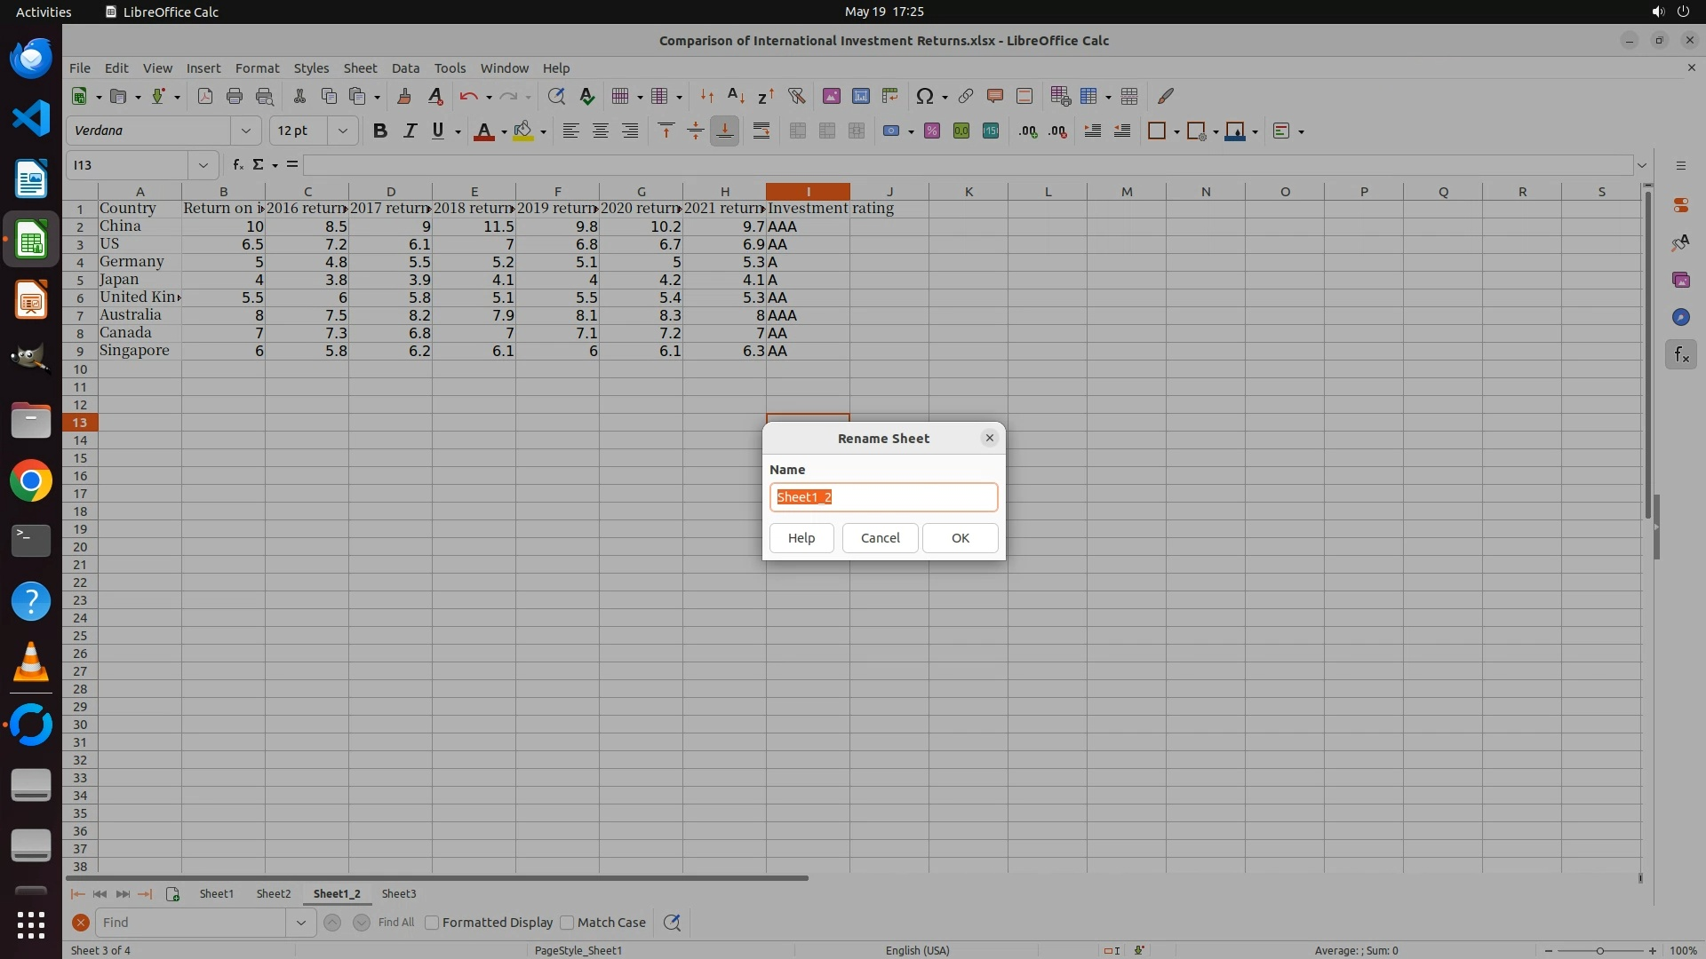Toggle Italic text formatting
This screenshot has width=1706, height=959.
(410, 131)
